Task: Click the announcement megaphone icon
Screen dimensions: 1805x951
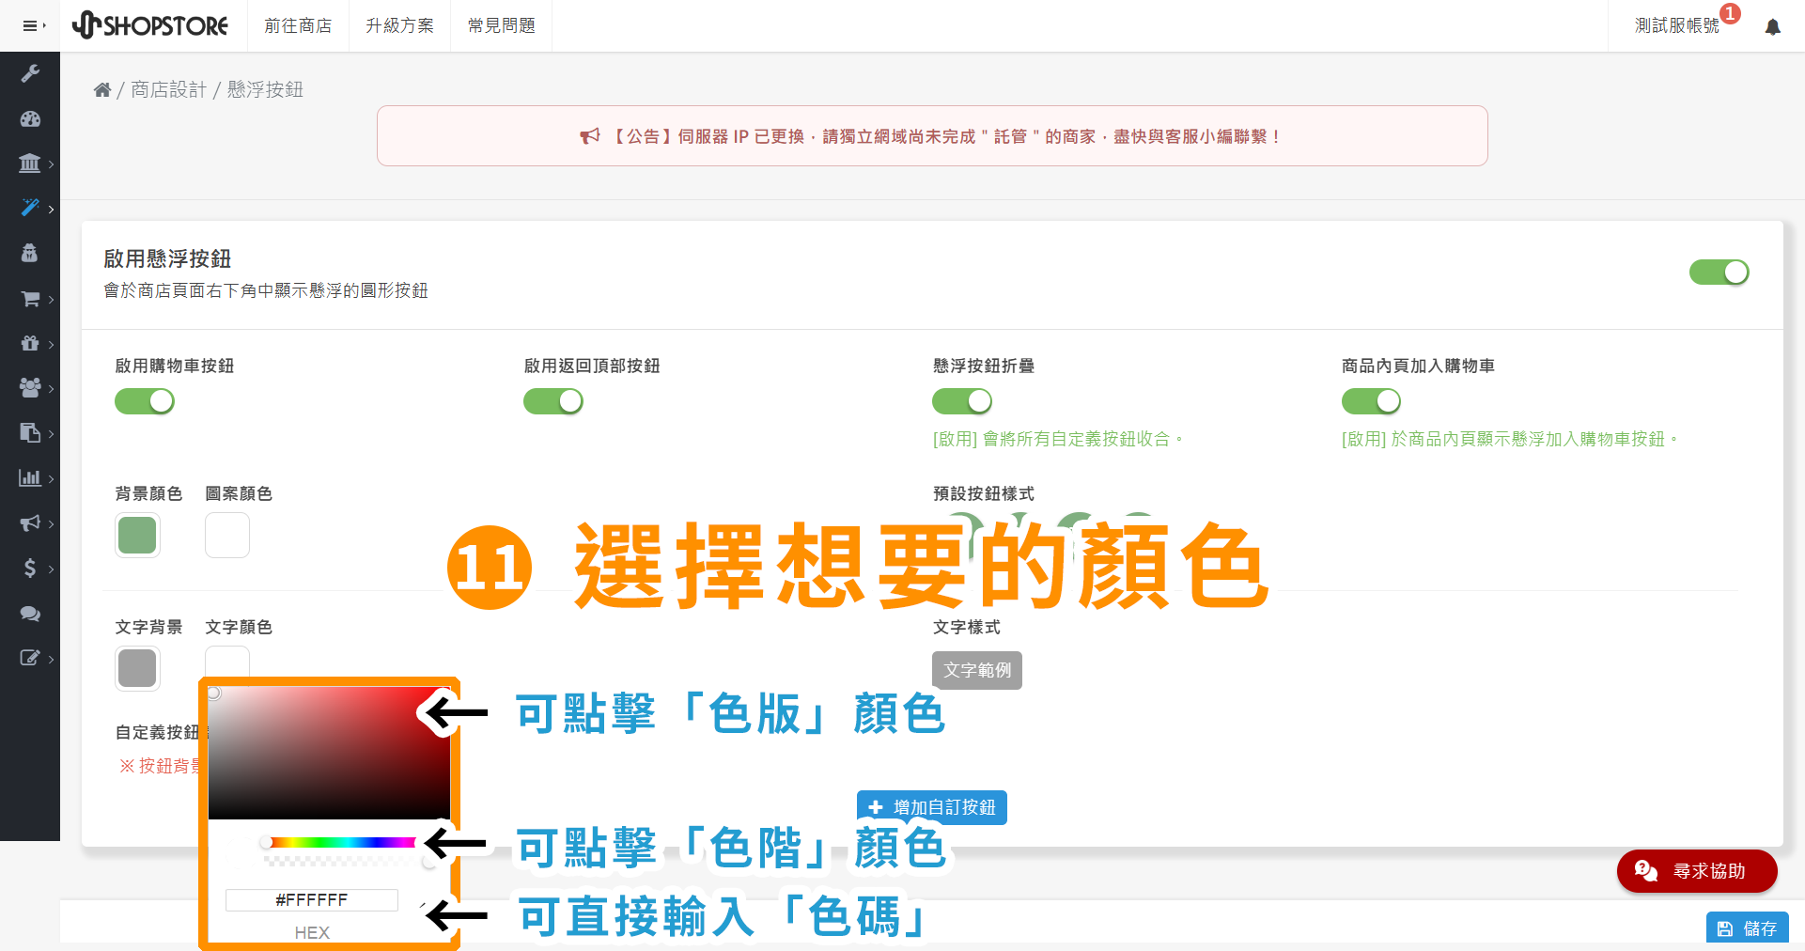Action: (589, 136)
